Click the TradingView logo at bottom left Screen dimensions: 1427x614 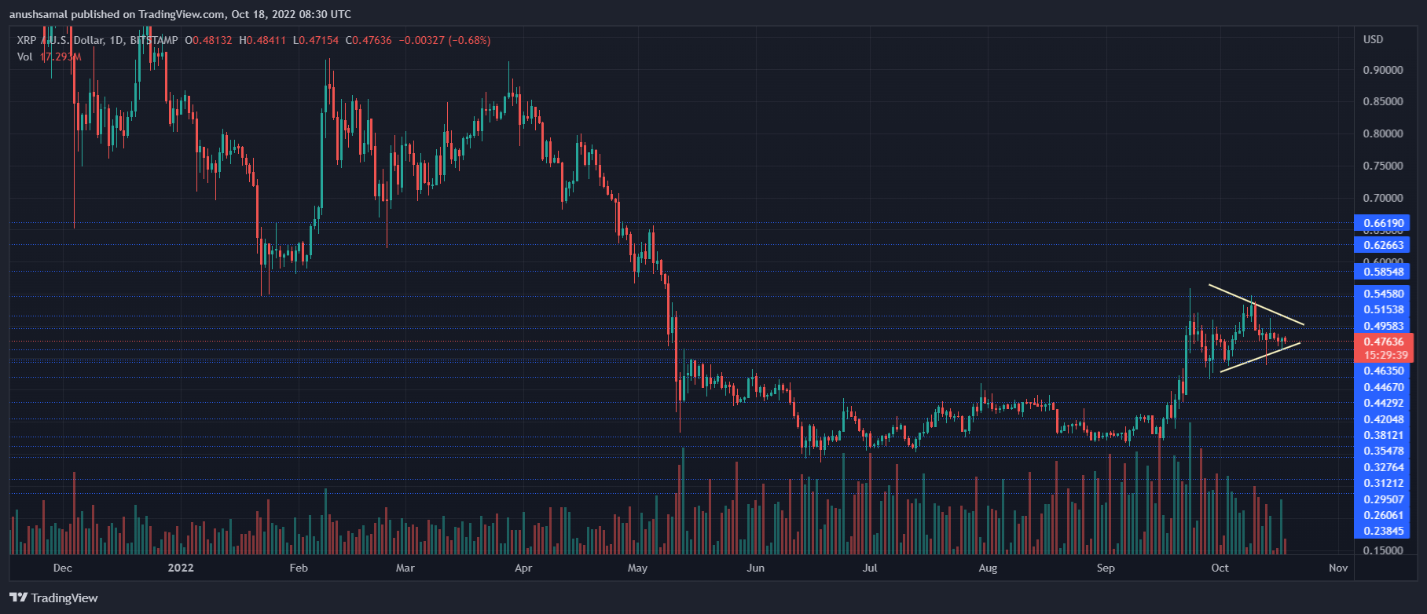54,598
